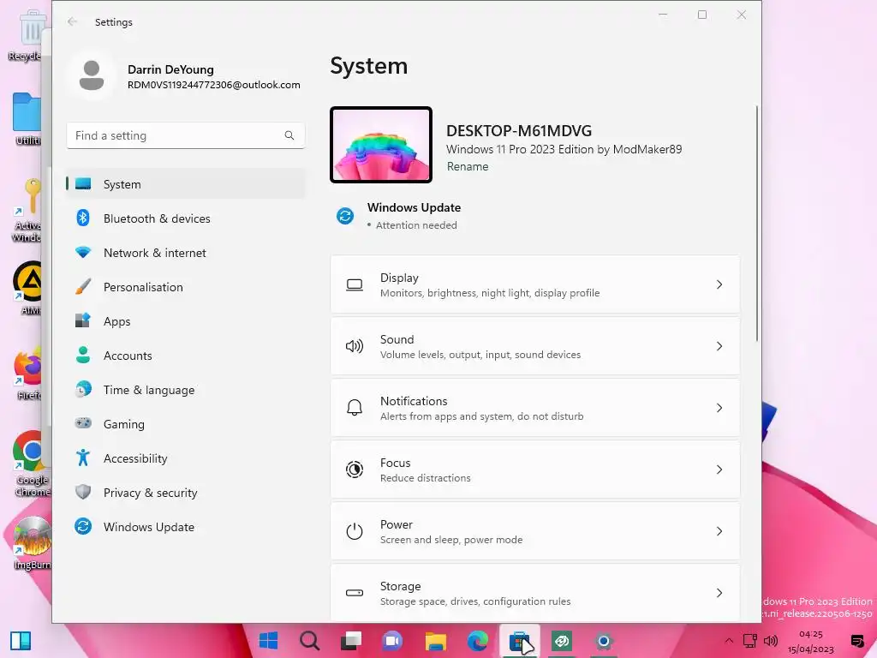This screenshot has width=877, height=658.
Task: Open Widgets panel icon at taskbar left
Action: (21, 641)
